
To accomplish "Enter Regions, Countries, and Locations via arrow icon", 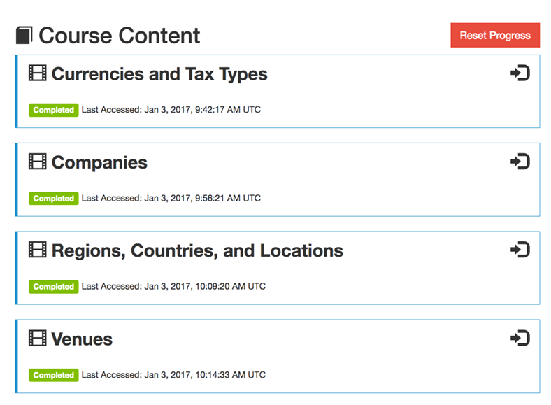I will [520, 250].
